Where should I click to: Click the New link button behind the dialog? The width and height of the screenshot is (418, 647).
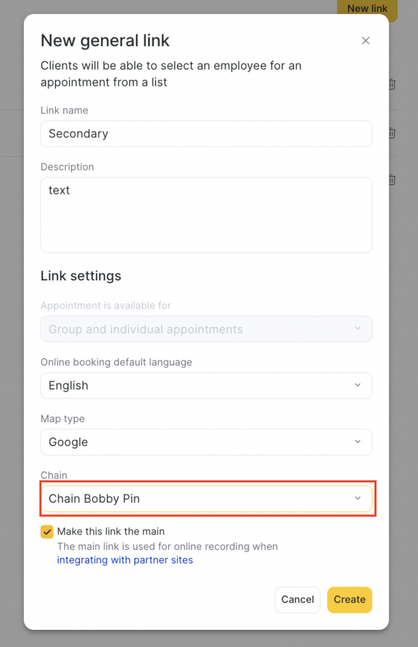pos(367,9)
